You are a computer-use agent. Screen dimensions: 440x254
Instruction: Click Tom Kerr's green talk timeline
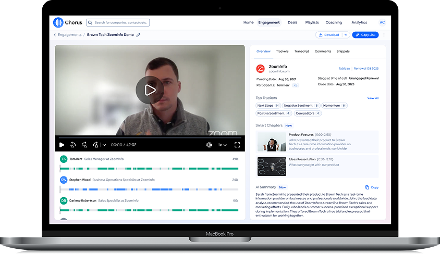click(149, 169)
